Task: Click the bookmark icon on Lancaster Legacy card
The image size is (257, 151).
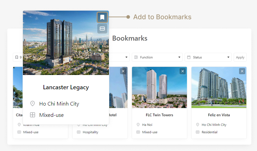Action: click(x=102, y=17)
